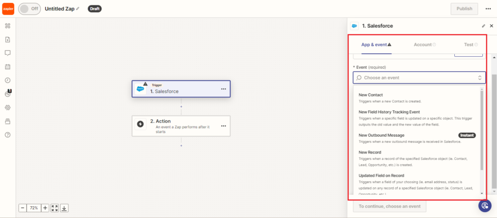
Task: Open the stacked versions icon in sidebar
Action: (8, 121)
